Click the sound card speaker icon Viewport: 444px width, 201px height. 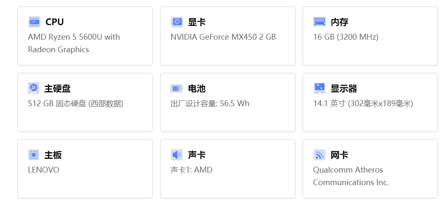tap(177, 155)
